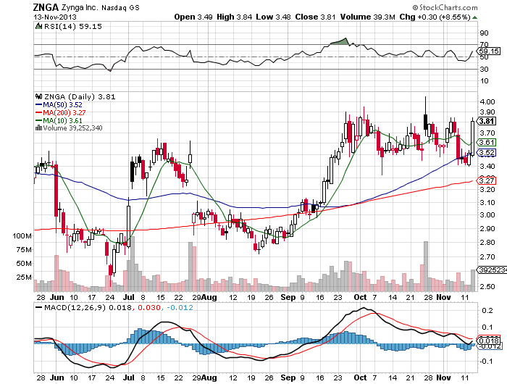The image size is (507, 384).
Task: Click the 3925234 volume tag on the right axis
Action: click(492, 270)
